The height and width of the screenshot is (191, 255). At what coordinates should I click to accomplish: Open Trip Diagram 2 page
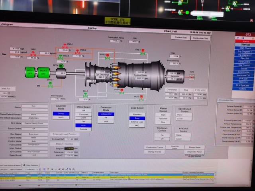point(245,55)
